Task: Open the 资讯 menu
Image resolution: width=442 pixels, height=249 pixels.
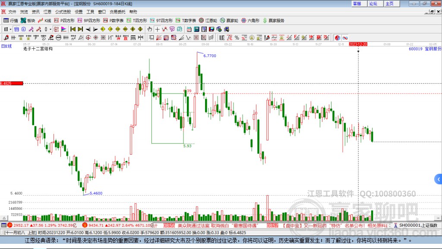Action: click(35, 12)
